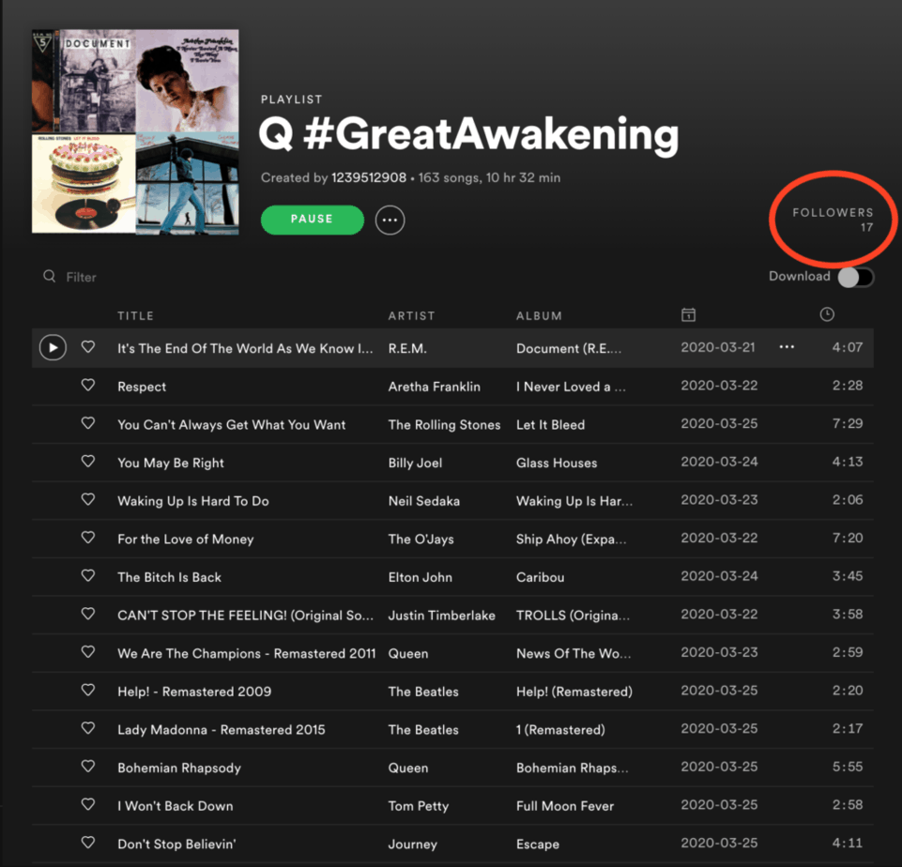Click The Beatles artist on Lady Madonna row
The image size is (902, 867).
coord(423,730)
